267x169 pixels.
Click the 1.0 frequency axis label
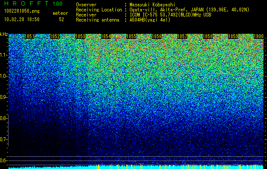(3, 76)
